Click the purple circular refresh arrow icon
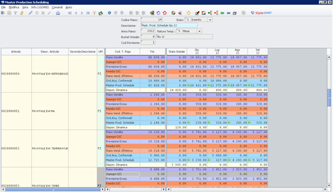This screenshot has height=192, width=333. point(158,13)
